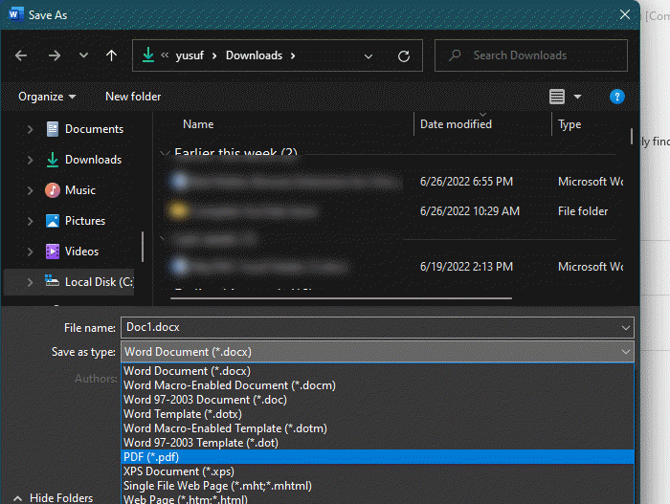This screenshot has width=670, height=504.
Task: Go up one folder level
Action: tap(112, 55)
